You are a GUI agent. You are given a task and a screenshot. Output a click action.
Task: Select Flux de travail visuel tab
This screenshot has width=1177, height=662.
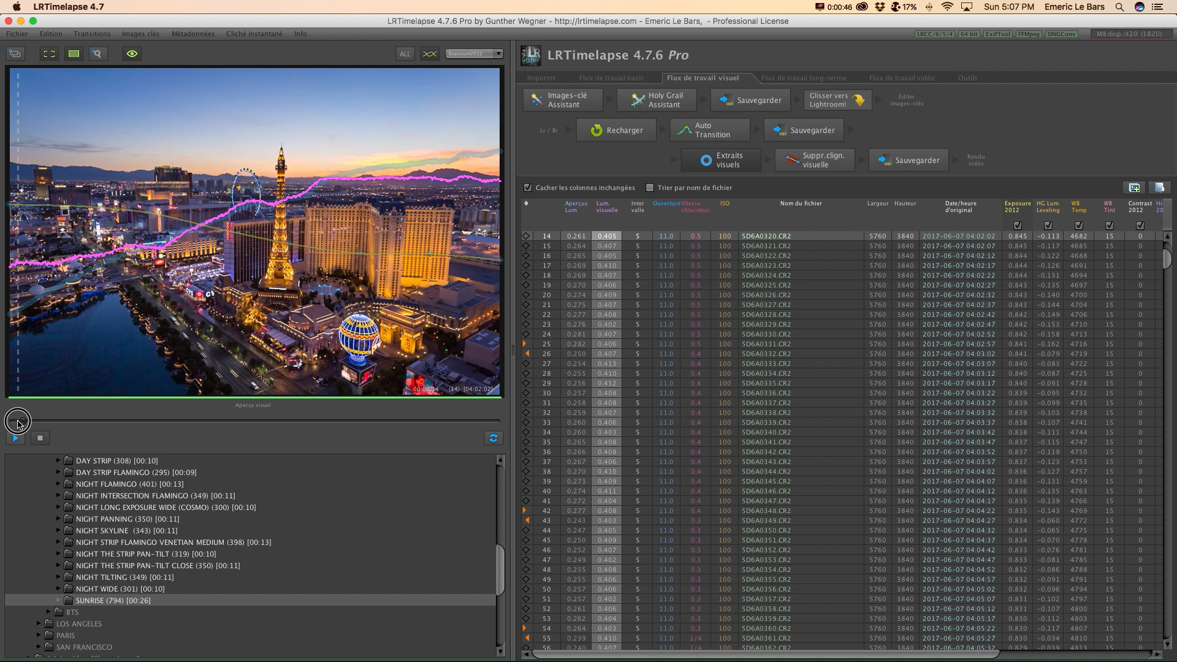[x=703, y=78]
